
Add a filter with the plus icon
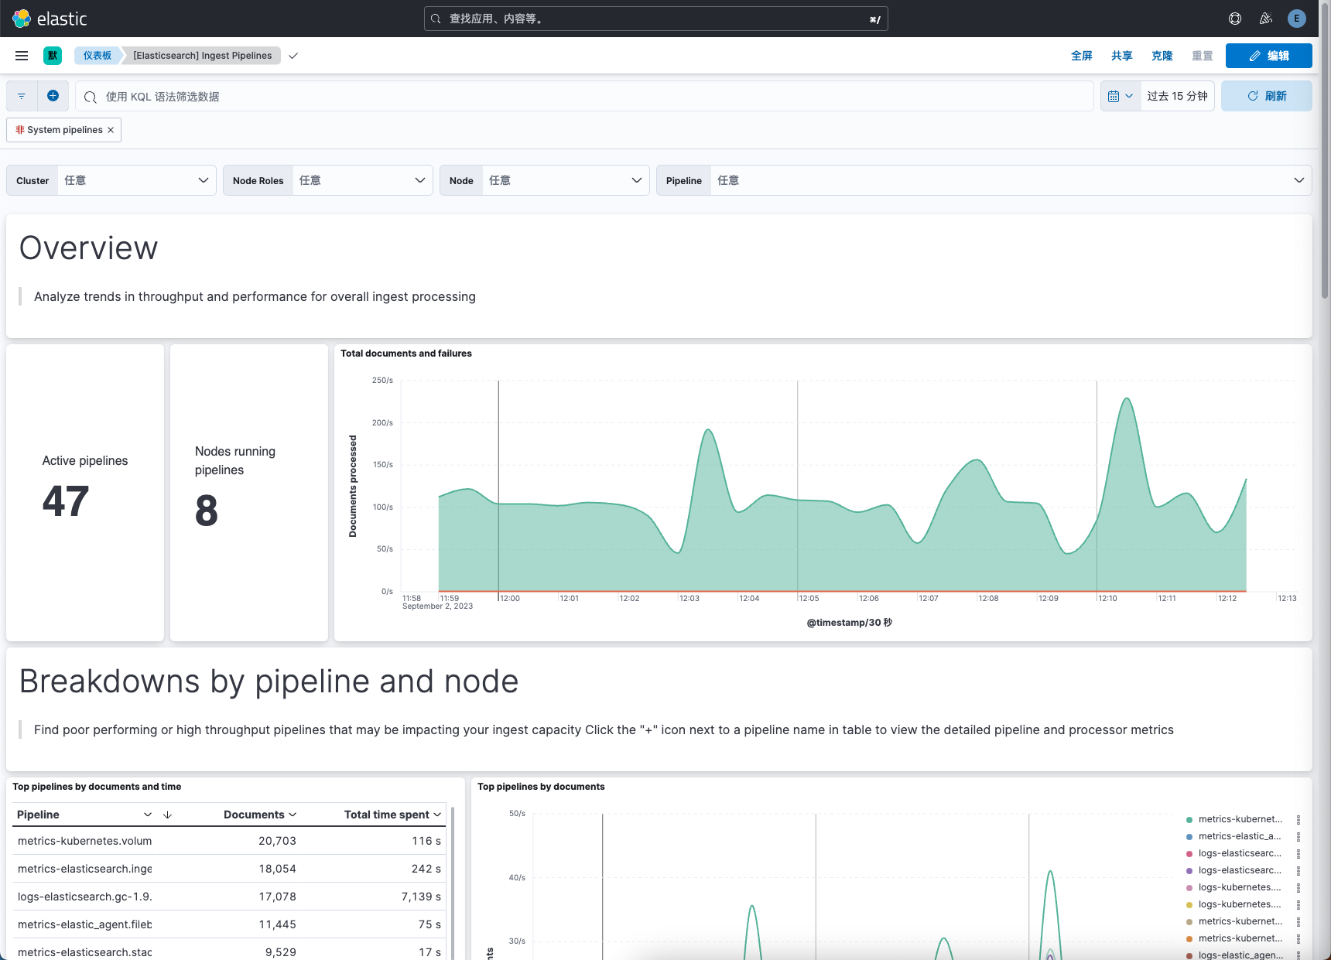(x=53, y=96)
